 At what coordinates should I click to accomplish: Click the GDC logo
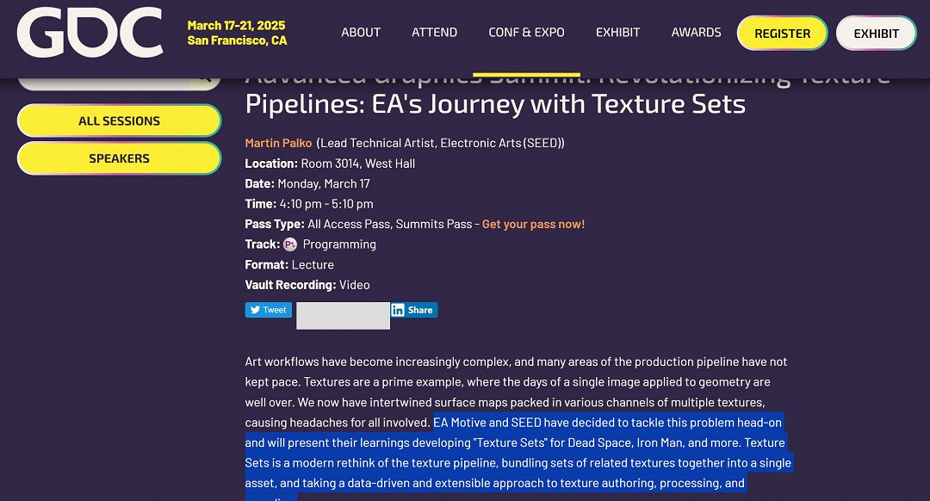(x=90, y=33)
